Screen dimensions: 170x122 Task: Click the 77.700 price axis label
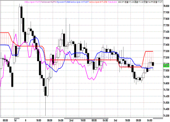point(166,25)
